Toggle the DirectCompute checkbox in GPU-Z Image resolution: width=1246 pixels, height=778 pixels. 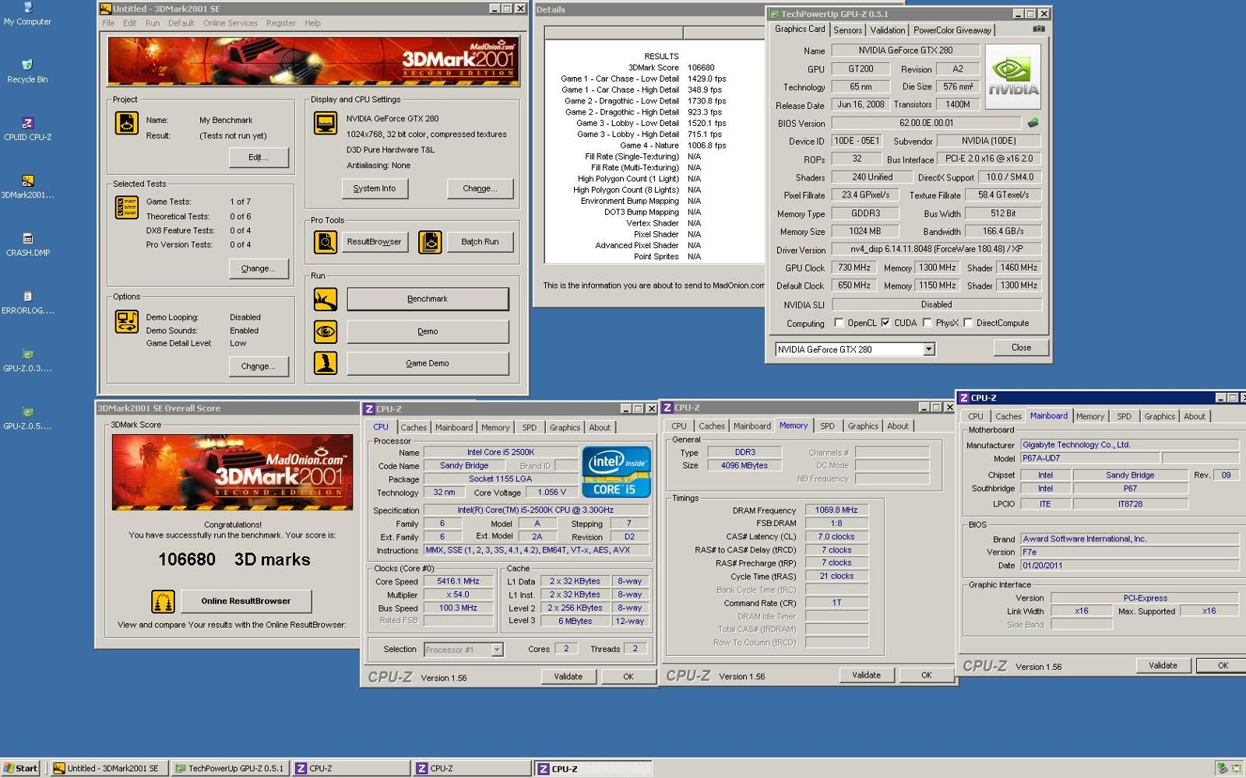point(968,323)
